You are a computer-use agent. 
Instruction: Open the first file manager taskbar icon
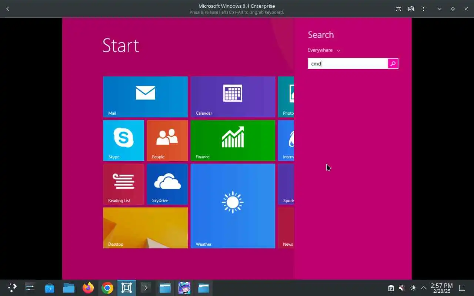pyautogui.click(x=69, y=287)
